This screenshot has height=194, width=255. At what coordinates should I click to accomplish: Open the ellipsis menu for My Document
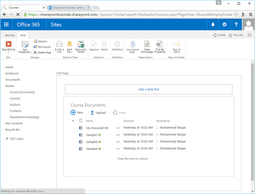click(x=118, y=128)
